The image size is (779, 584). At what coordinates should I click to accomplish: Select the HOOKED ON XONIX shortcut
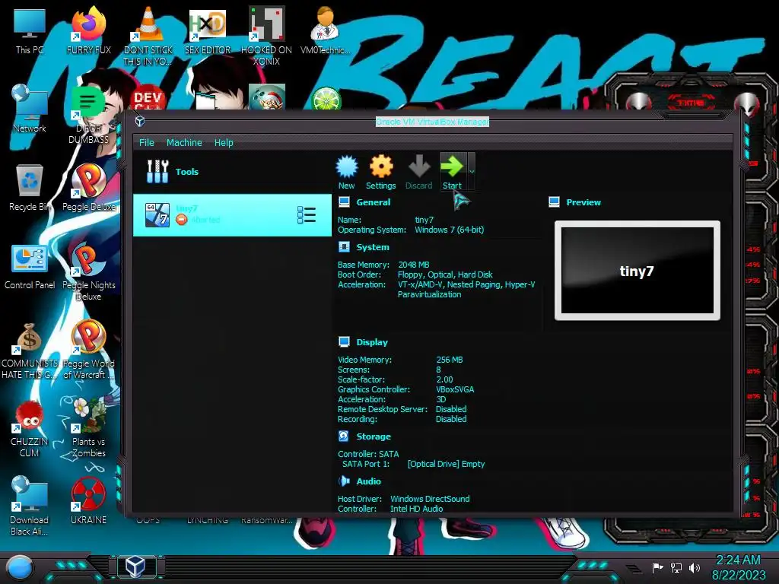(x=267, y=36)
